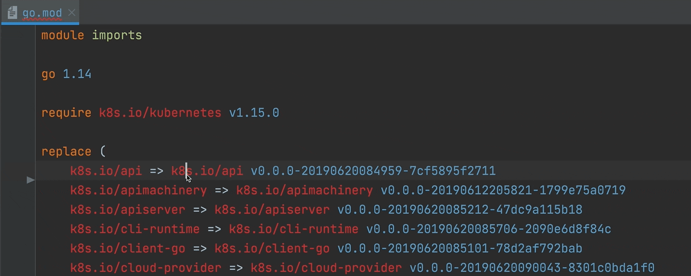Image resolution: width=691 pixels, height=276 pixels.
Task: Click the 'replace' keyword
Action: click(66, 152)
